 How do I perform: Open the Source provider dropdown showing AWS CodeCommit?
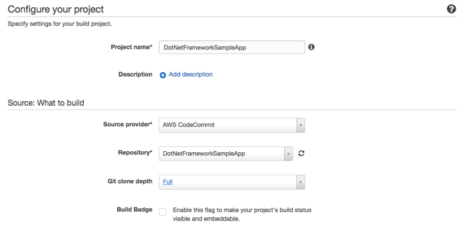coord(228,125)
